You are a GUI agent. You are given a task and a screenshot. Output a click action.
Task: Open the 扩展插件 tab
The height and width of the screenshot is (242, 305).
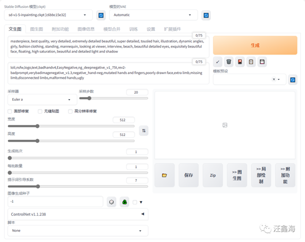coord(172,29)
